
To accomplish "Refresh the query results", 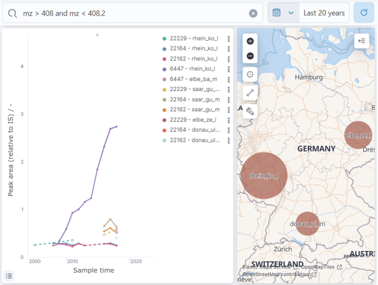I will (x=364, y=13).
